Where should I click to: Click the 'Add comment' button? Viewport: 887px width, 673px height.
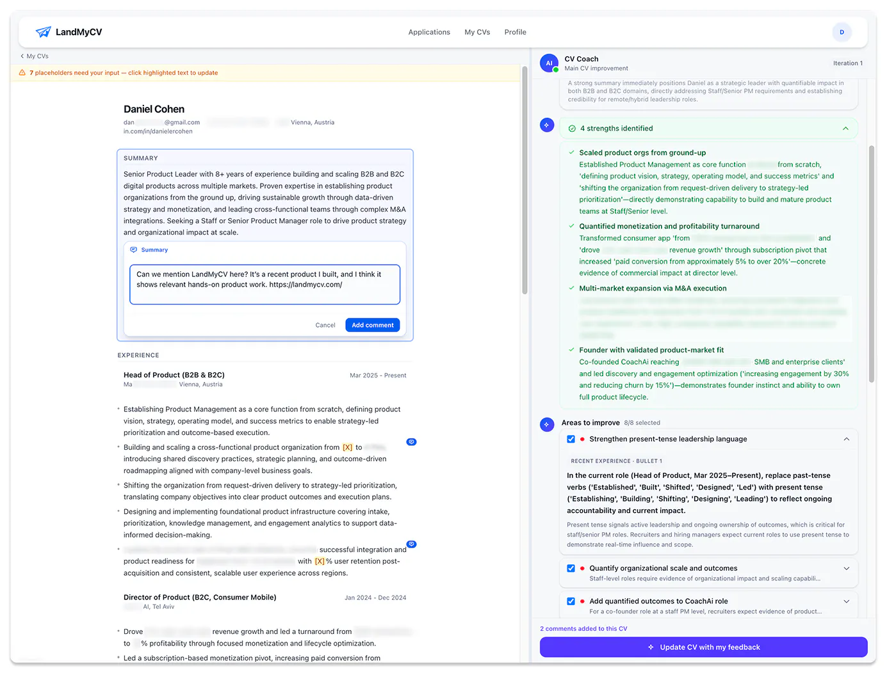coord(373,326)
